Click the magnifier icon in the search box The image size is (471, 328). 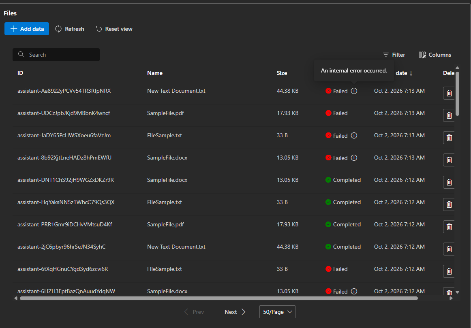[21, 54]
